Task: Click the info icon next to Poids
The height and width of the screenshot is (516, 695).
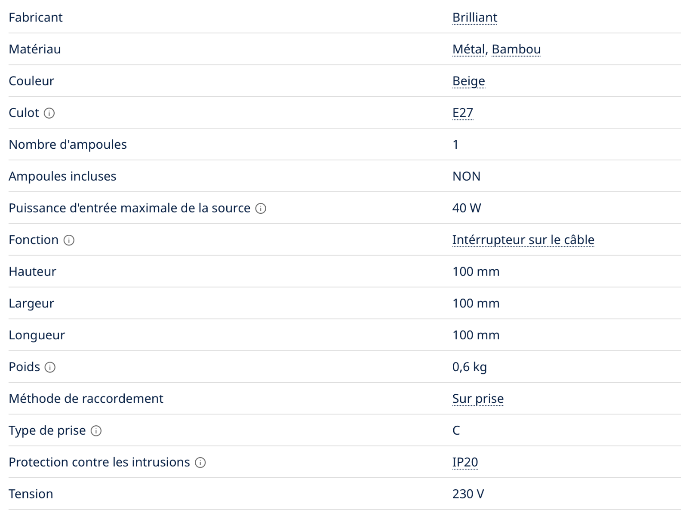Action: click(x=50, y=367)
